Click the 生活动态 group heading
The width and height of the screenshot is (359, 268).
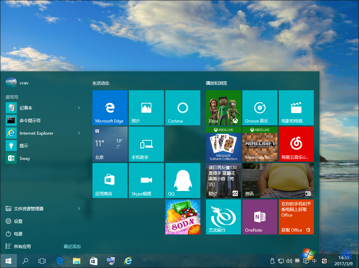(x=101, y=83)
